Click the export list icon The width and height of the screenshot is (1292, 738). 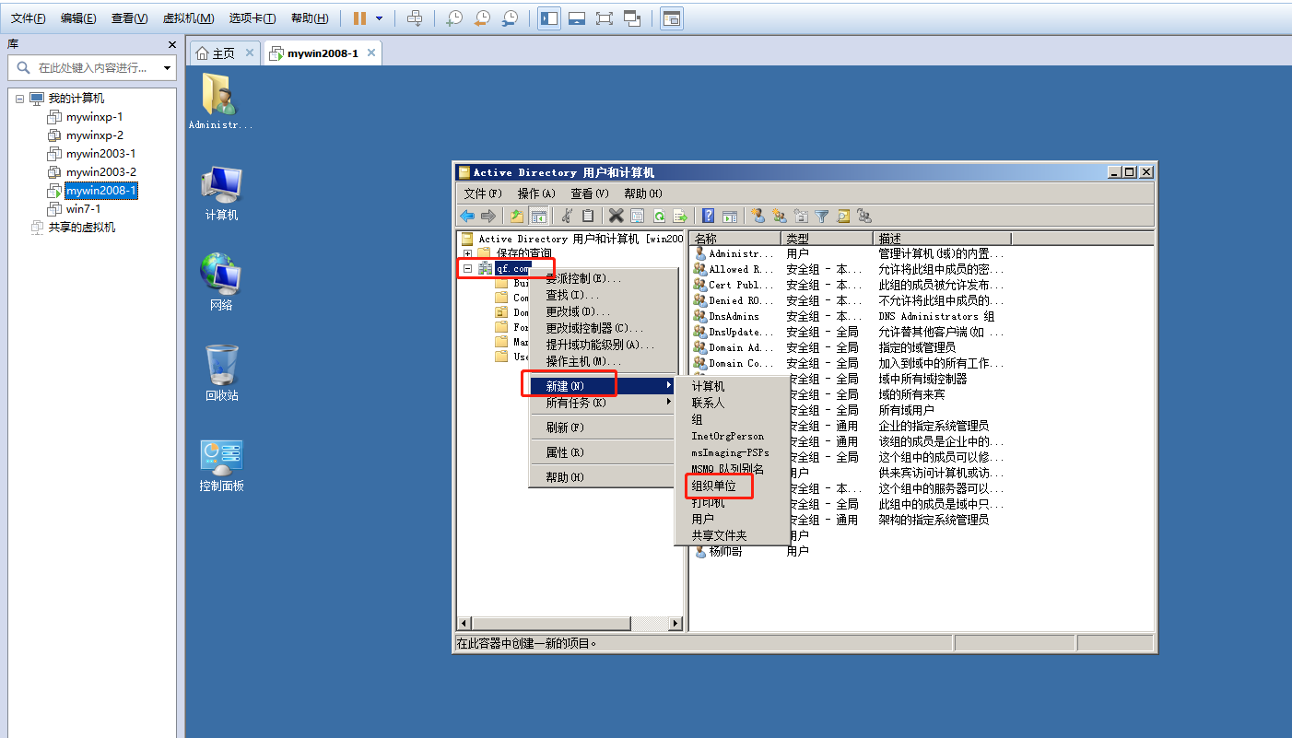pyautogui.click(x=680, y=216)
